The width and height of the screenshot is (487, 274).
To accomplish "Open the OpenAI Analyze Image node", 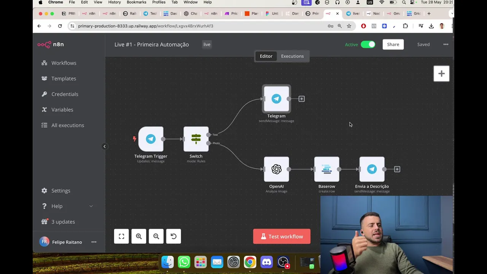I will coord(276,169).
